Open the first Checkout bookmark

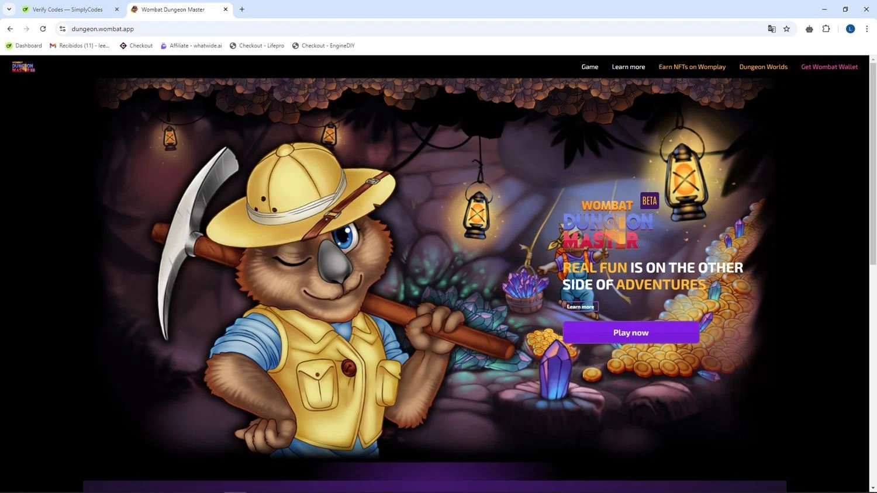[136, 46]
